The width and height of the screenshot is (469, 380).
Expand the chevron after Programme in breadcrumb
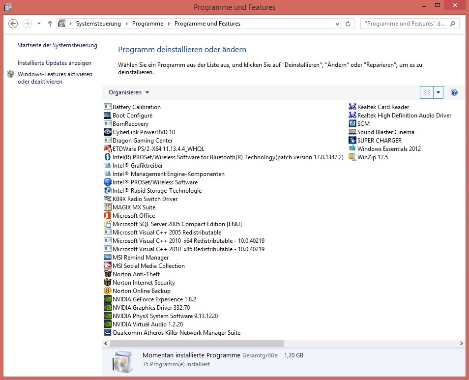tap(169, 24)
